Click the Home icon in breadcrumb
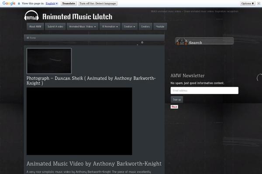This screenshot has height=174, width=262. [28, 38]
